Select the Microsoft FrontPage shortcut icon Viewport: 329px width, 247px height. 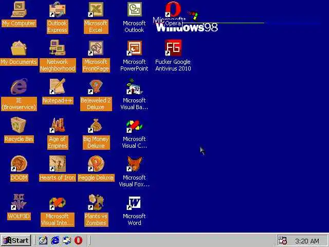pyautogui.click(x=96, y=48)
